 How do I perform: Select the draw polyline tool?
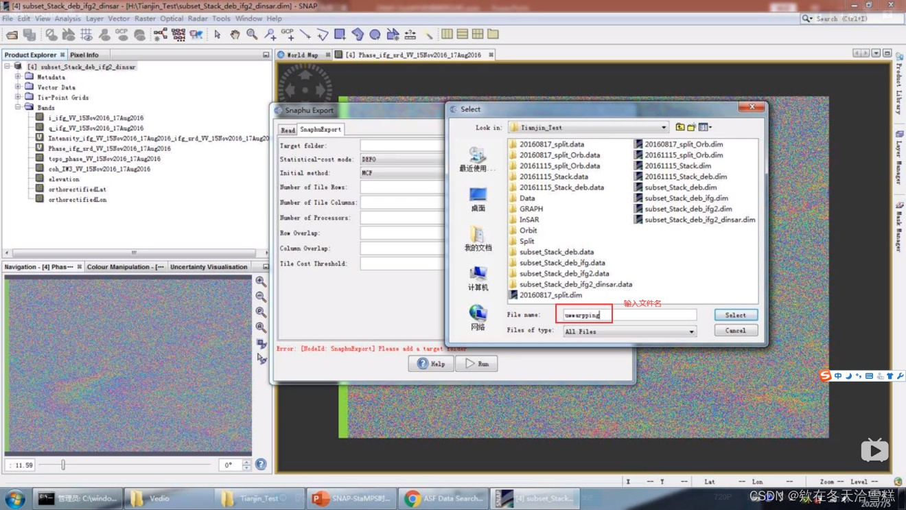[x=323, y=34]
